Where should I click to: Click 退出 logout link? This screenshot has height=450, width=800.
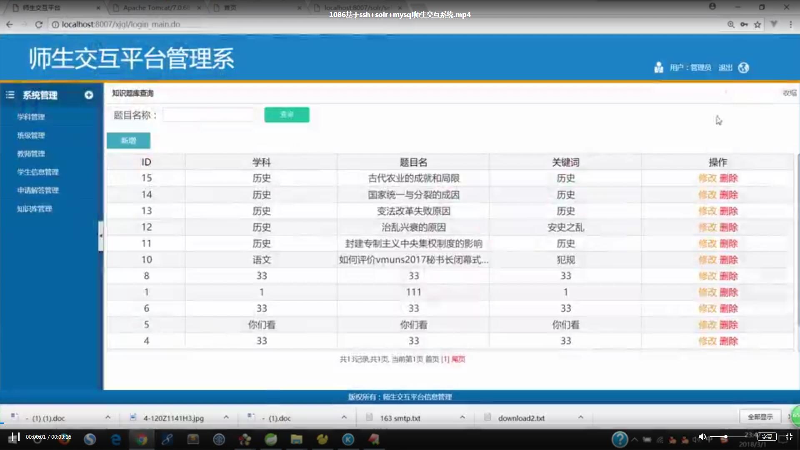[725, 67]
